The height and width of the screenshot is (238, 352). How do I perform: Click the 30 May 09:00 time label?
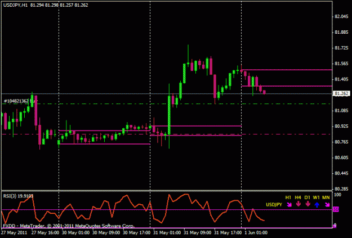[x=106, y=232]
